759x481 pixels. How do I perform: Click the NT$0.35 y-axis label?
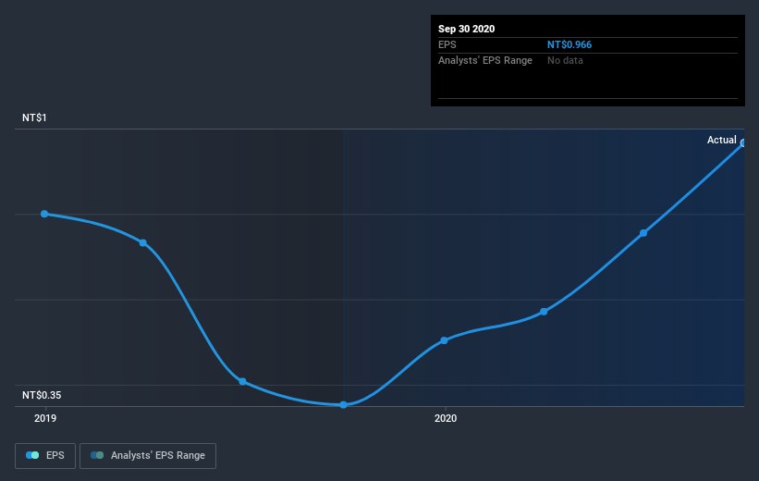point(42,395)
